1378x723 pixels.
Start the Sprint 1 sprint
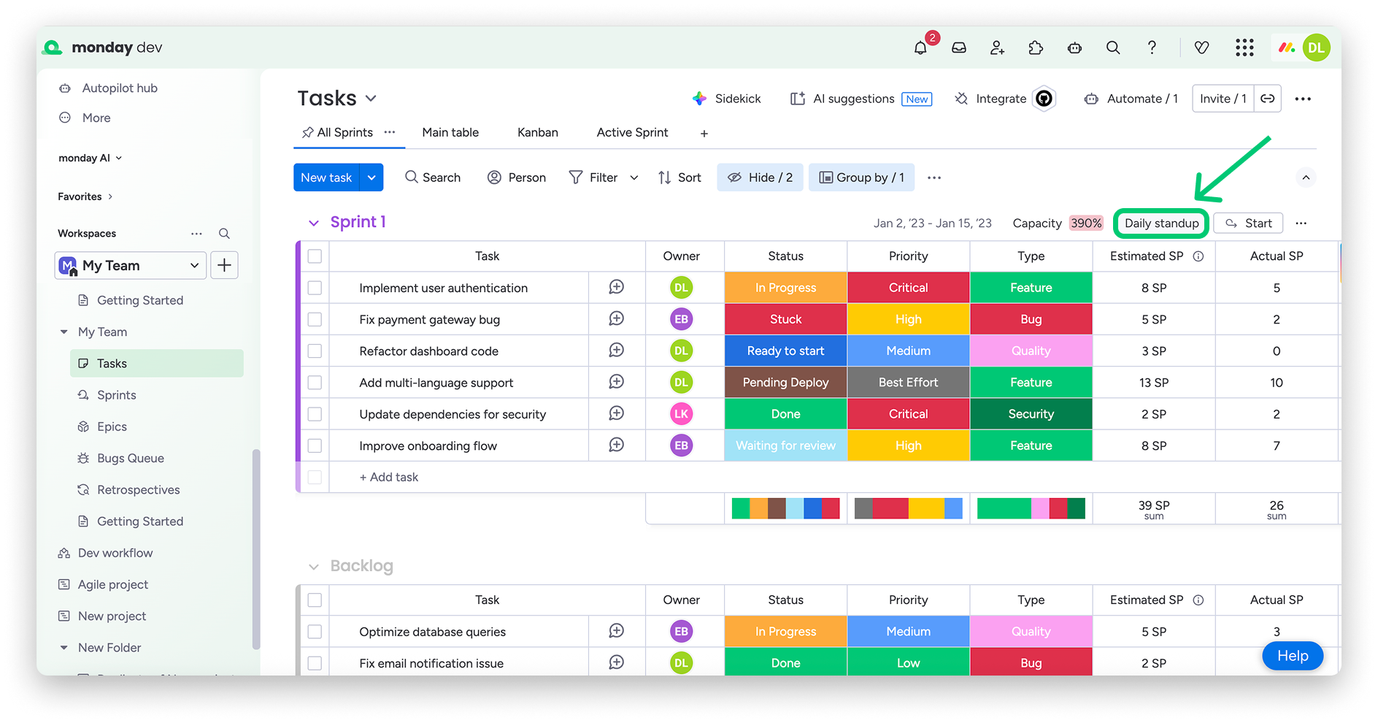pos(1248,223)
